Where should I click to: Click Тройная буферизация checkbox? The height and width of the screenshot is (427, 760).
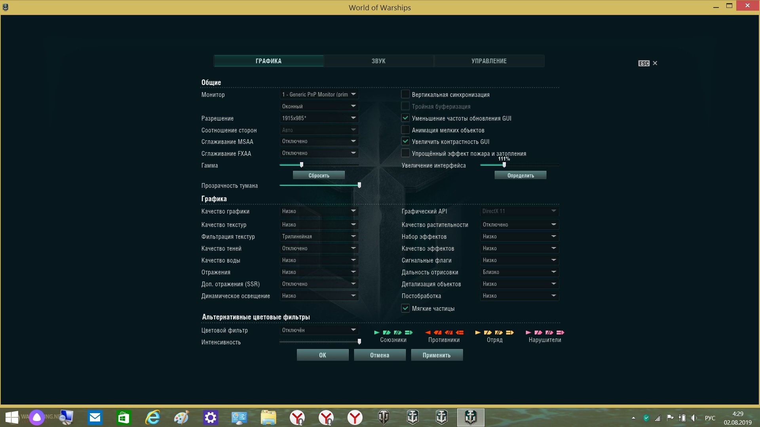405,106
